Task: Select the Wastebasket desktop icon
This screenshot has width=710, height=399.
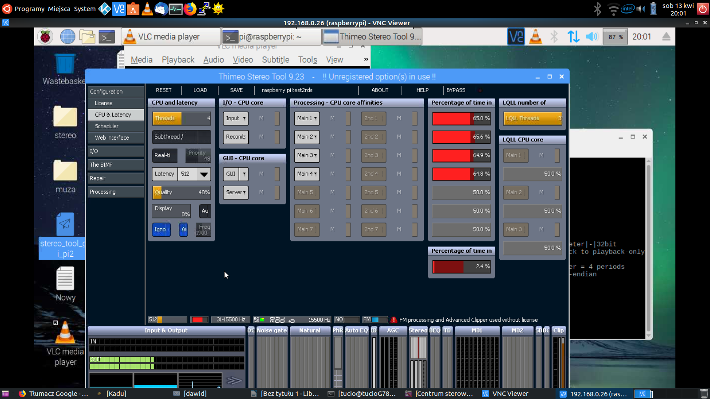Action: (x=65, y=69)
